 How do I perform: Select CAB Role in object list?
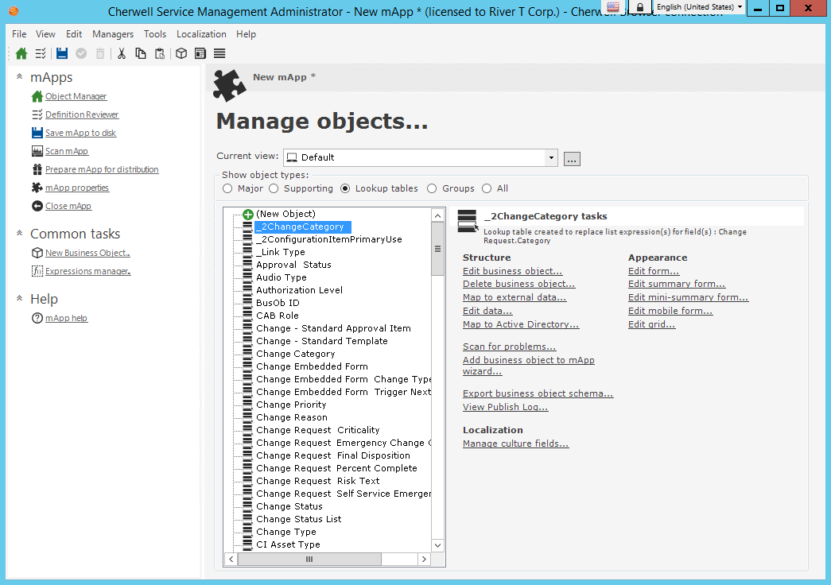point(278,316)
